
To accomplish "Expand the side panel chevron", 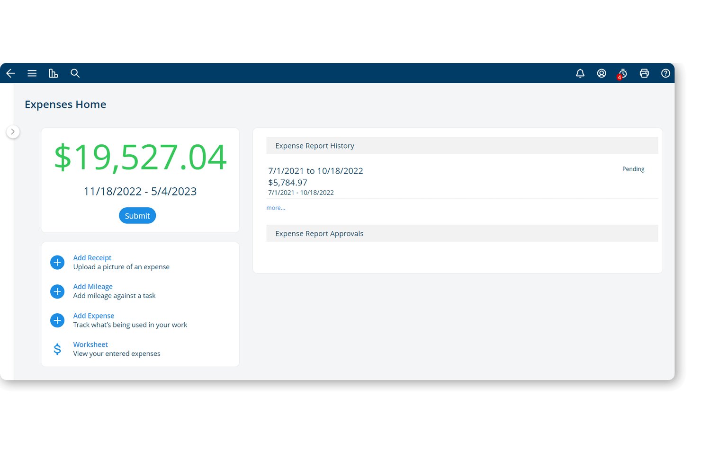I will click(x=13, y=132).
